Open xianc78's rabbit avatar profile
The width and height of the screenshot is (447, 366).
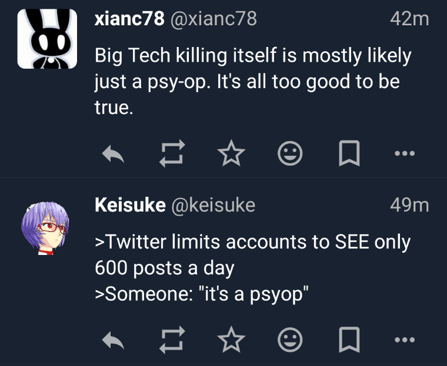click(48, 39)
